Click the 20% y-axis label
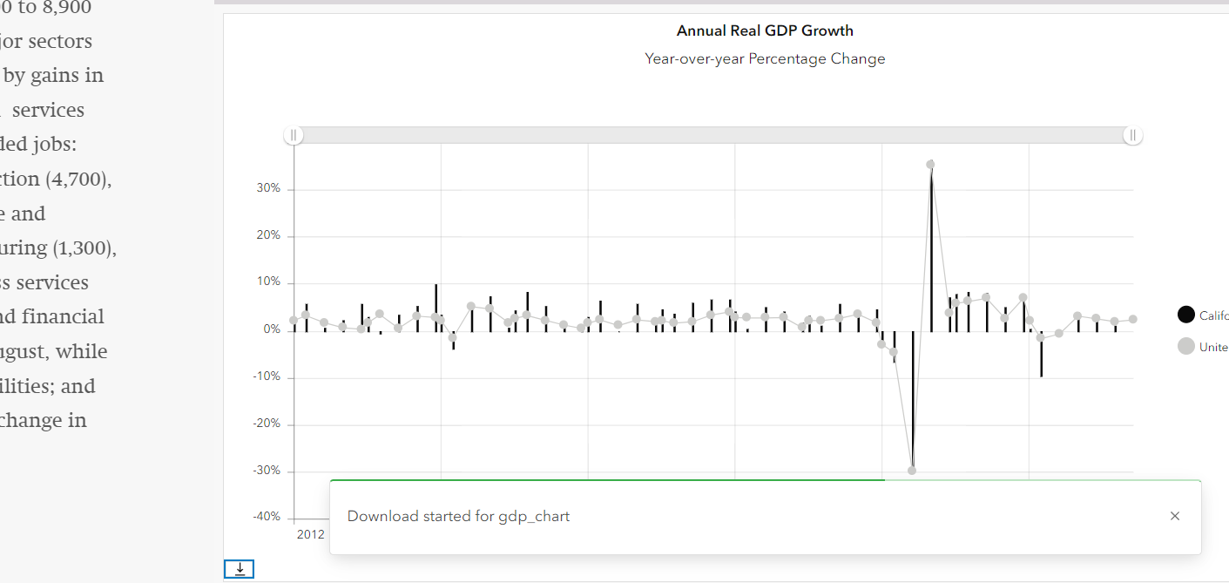 click(x=268, y=236)
